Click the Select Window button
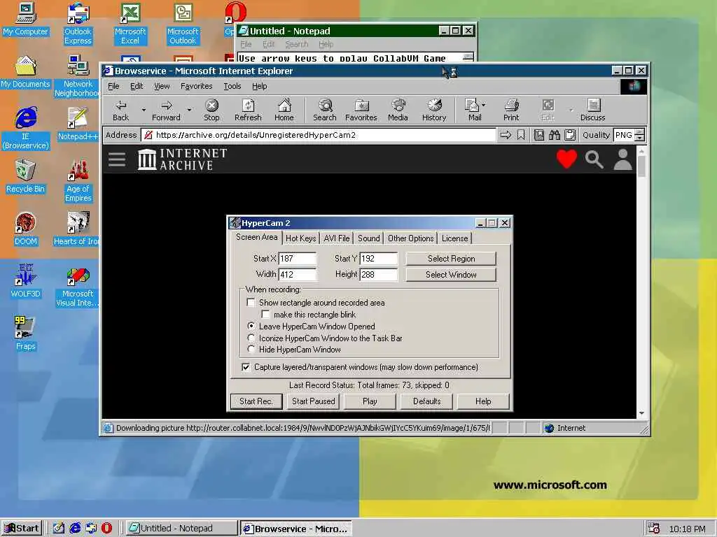Image resolution: width=717 pixels, height=537 pixels. (x=451, y=274)
